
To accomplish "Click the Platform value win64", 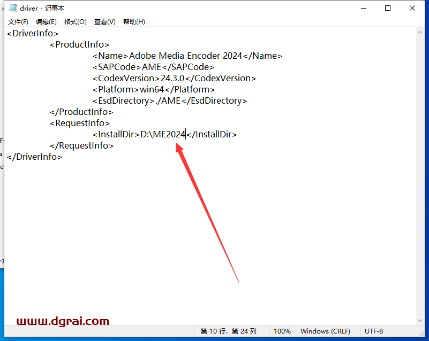I will coord(152,89).
